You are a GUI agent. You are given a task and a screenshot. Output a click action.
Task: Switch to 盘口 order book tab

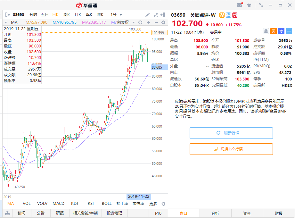[184, 213]
